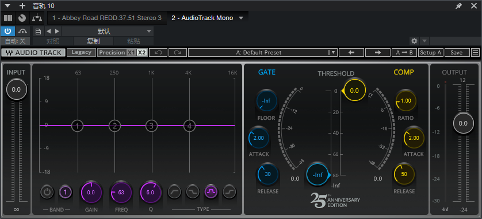Click the Comp Ratio knob

406,100
